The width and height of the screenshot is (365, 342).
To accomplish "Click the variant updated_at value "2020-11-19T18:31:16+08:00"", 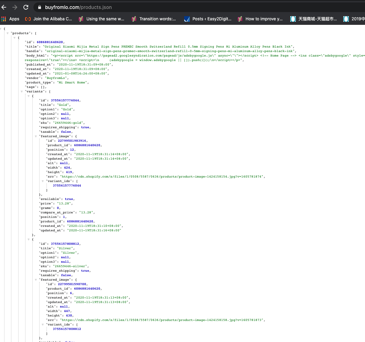I will (94, 230).
